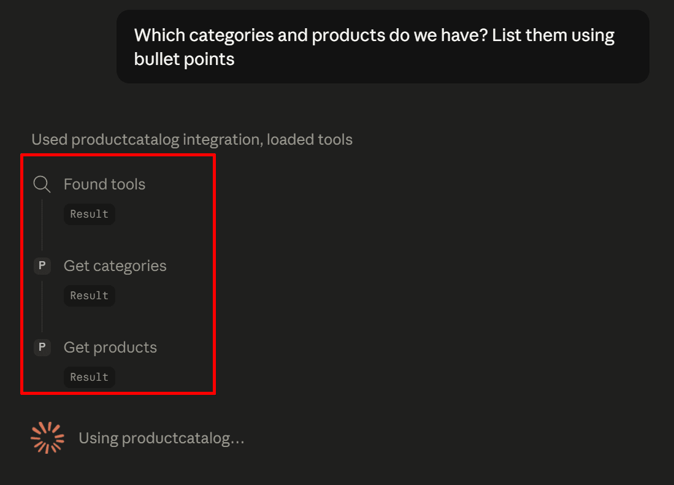Open the Result badge under Get categories
Image resolution: width=674 pixels, height=485 pixels.
click(90, 296)
